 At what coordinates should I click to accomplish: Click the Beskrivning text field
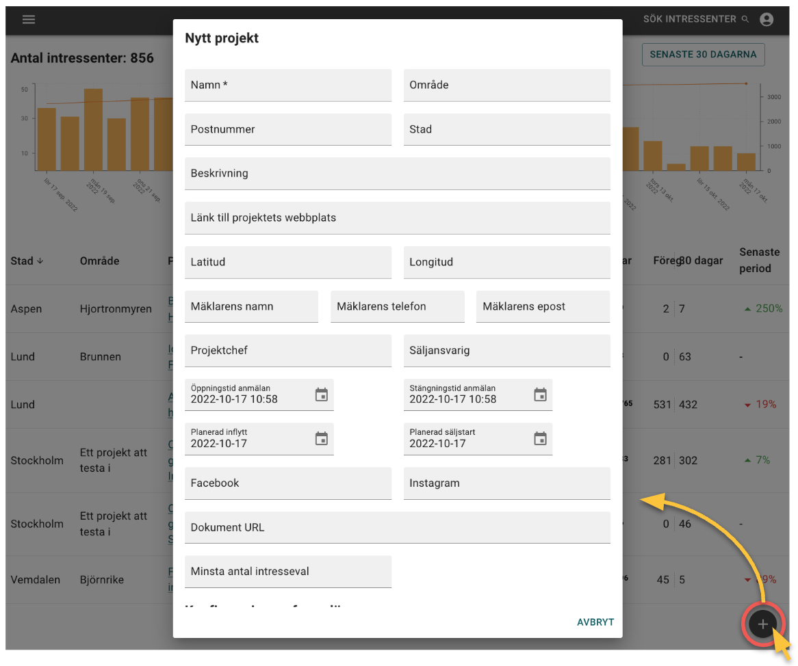[397, 174]
